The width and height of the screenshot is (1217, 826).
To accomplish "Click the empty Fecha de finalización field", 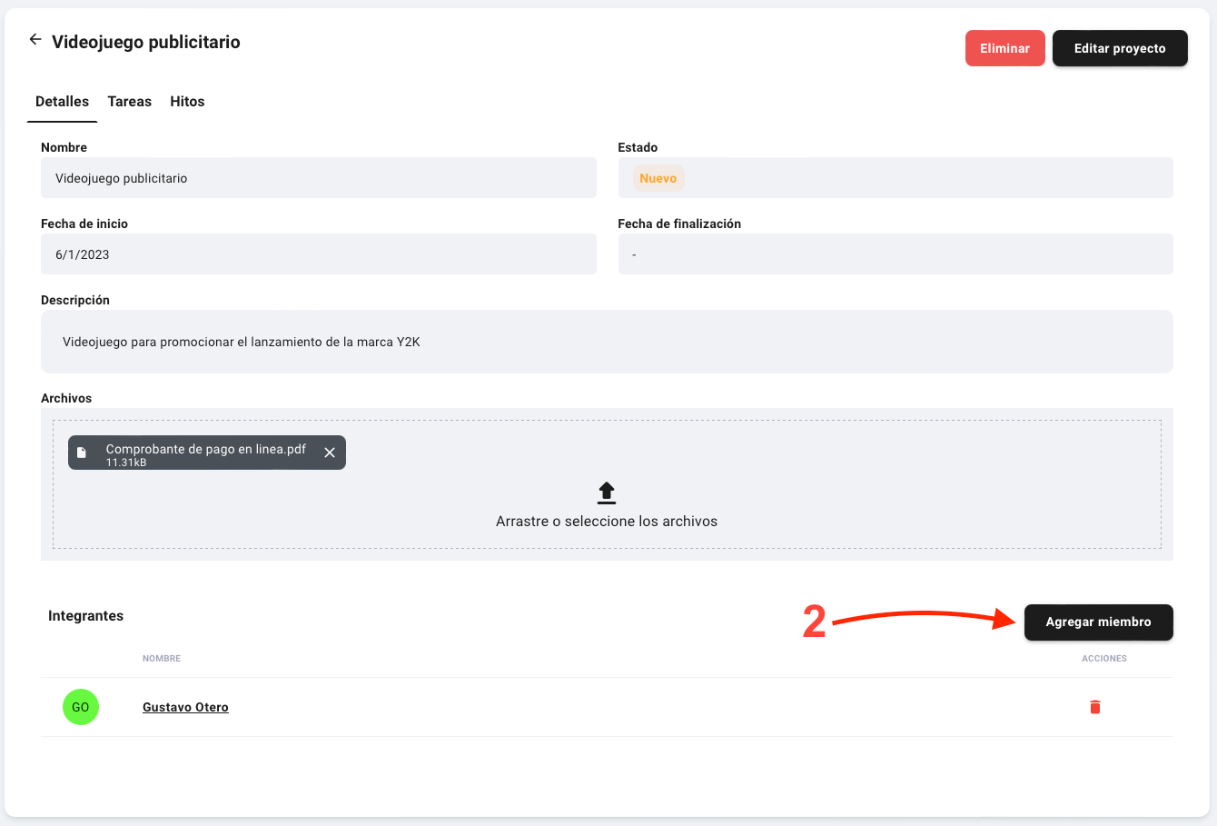I will pos(895,254).
